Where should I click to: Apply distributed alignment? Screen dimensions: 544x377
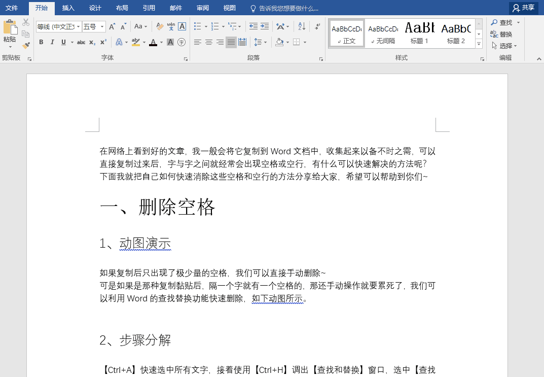(x=242, y=42)
